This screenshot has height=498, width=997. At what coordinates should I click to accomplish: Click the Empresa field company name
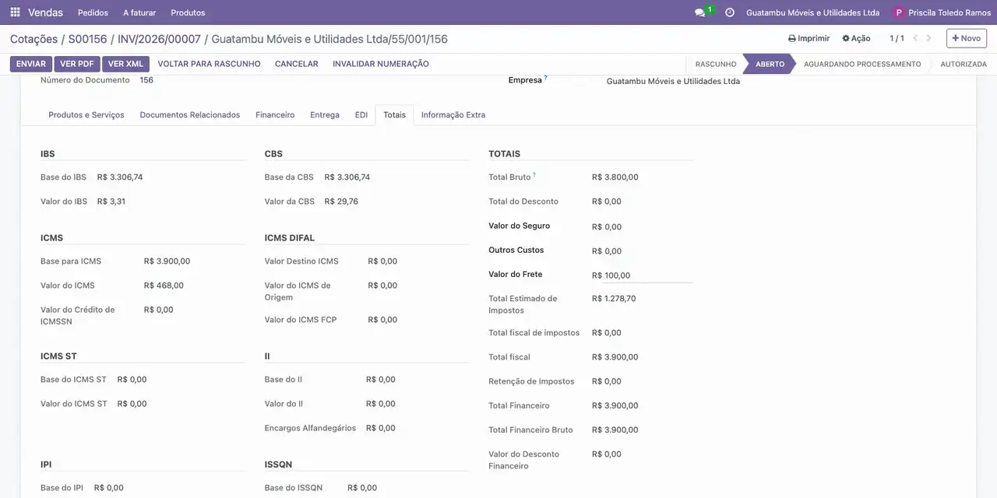pyautogui.click(x=673, y=81)
